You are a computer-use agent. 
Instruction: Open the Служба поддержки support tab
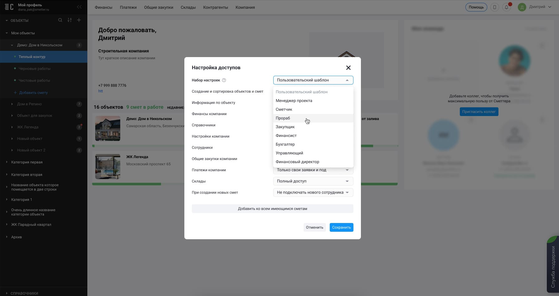point(553,267)
